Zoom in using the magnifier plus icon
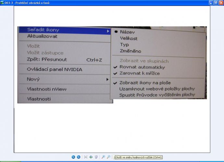The image size is (224, 162). 103,157
